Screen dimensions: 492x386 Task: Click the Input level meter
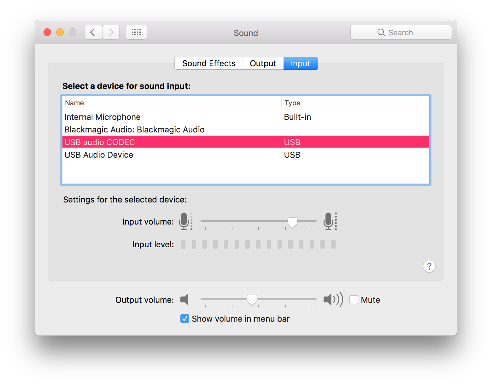(258, 244)
